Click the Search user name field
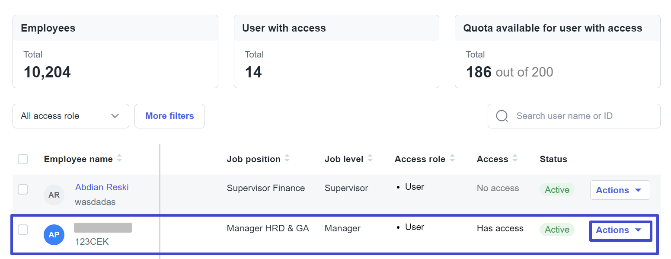 (x=574, y=116)
